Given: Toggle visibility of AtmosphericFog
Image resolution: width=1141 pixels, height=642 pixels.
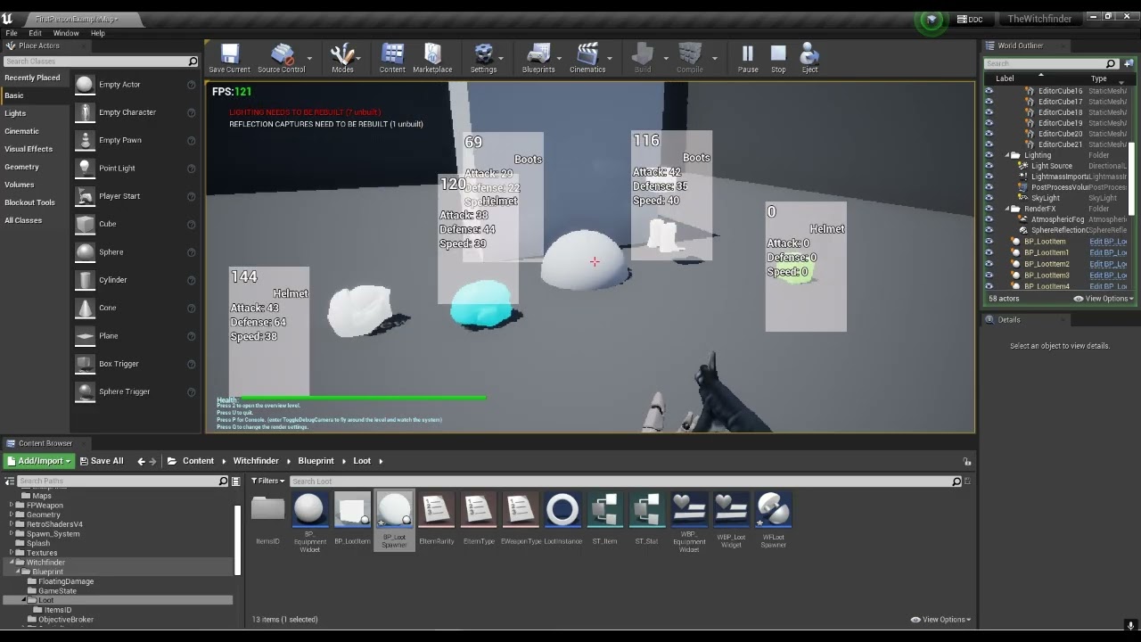Looking at the screenshot, I should click(x=989, y=219).
